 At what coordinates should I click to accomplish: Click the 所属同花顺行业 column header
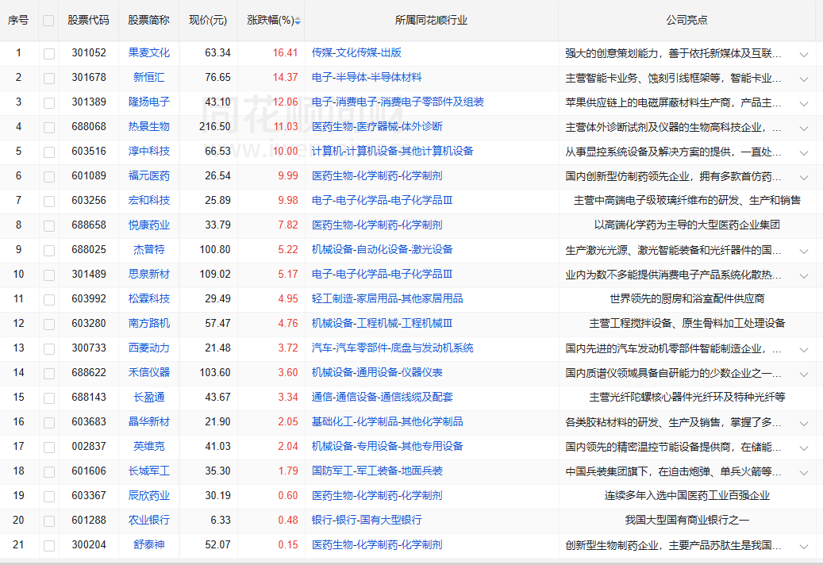coord(431,21)
